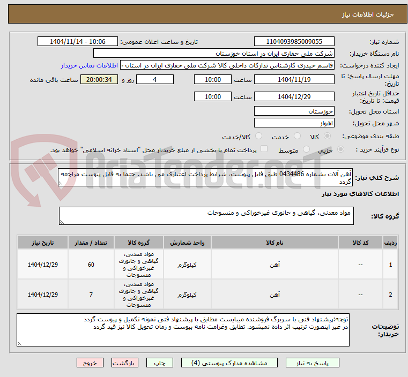Click the quantity cell 60 in row 1
Screen dimensions: 408x377
(x=91, y=265)
